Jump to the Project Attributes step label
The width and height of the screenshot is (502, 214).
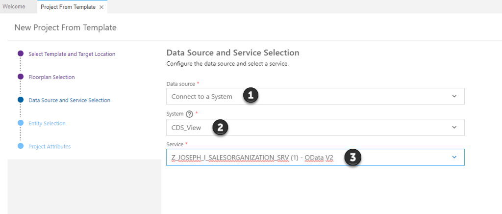tap(50, 146)
